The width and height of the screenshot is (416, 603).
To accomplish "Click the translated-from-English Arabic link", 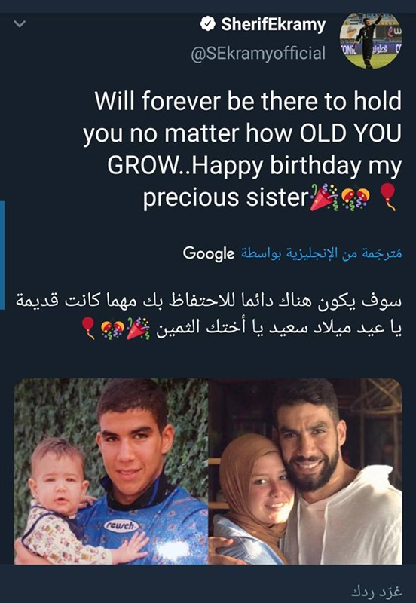I will click(x=321, y=253).
